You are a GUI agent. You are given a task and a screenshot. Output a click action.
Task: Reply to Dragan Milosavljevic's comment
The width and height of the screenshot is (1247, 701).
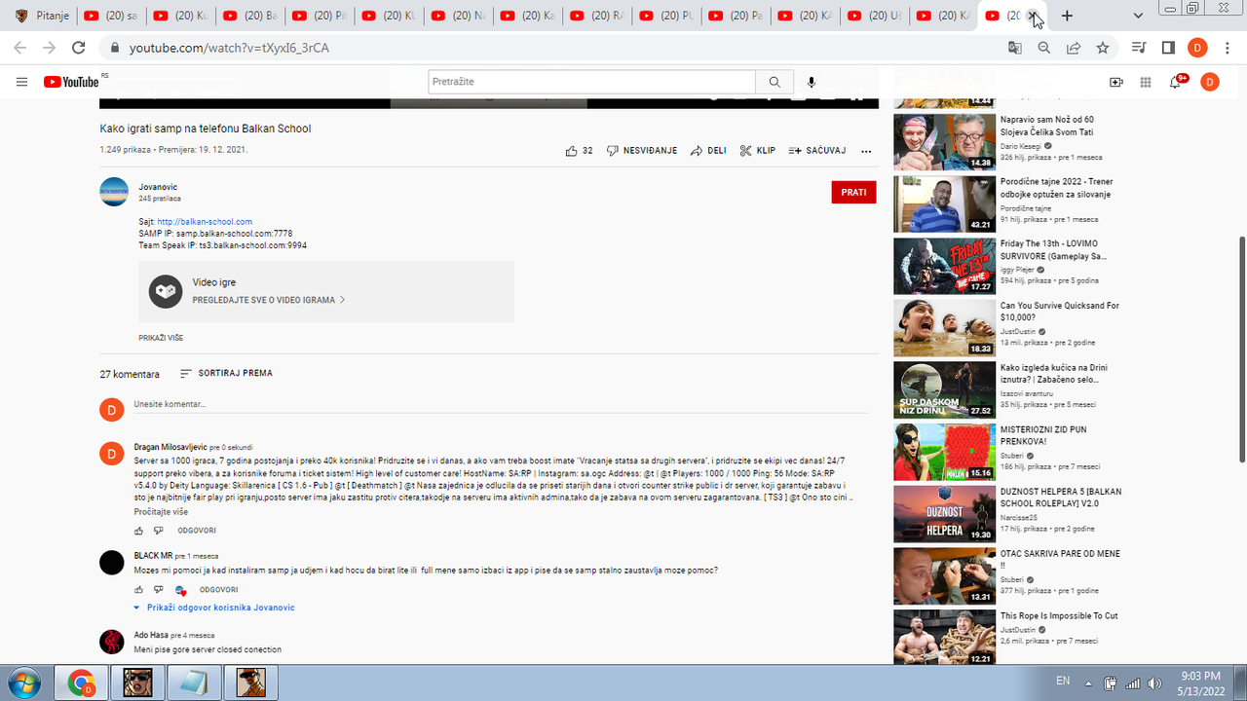[197, 531]
